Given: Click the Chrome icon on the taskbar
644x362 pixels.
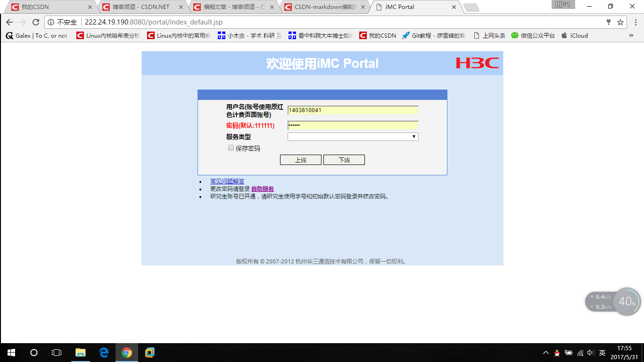Looking at the screenshot, I should tap(127, 353).
